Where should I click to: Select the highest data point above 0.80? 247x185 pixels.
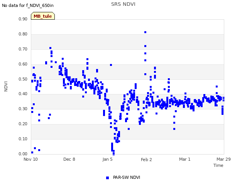(145, 32)
